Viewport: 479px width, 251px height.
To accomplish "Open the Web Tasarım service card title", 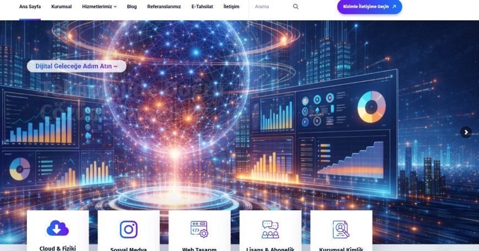I will tap(199, 249).
